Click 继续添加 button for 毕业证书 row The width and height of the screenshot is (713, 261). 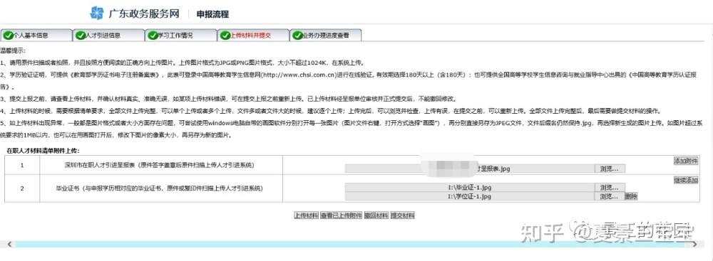coord(686,180)
